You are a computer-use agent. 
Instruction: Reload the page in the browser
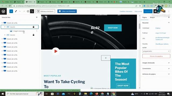[10, 6]
